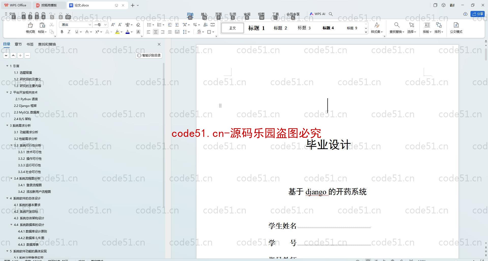Image resolution: width=488 pixels, height=261 pixels.
Task: Open the Style Set (样式集) icon
Action: [x=377, y=25]
